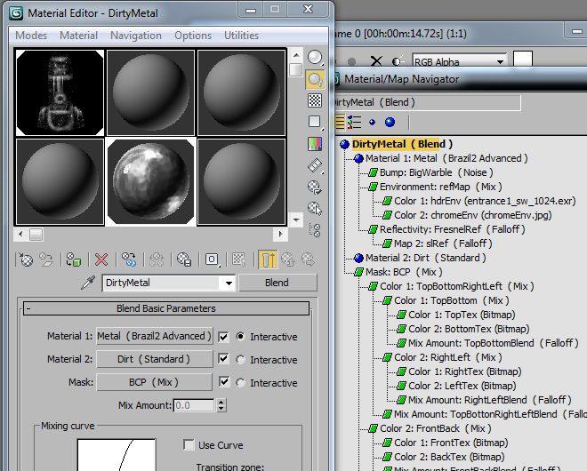Open the Material/Map Navigator icon
Screen dimensions: 587x471
point(316,230)
